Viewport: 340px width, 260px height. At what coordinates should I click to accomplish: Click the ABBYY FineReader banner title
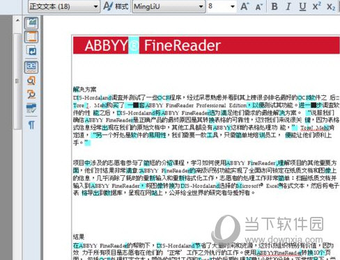[153, 45]
